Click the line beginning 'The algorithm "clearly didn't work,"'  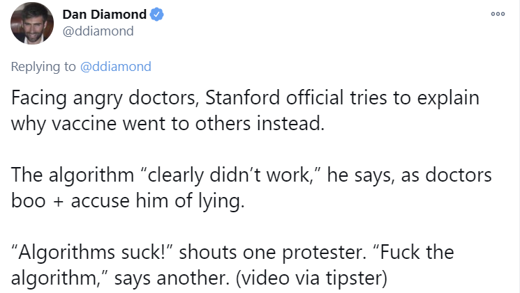(x=251, y=175)
